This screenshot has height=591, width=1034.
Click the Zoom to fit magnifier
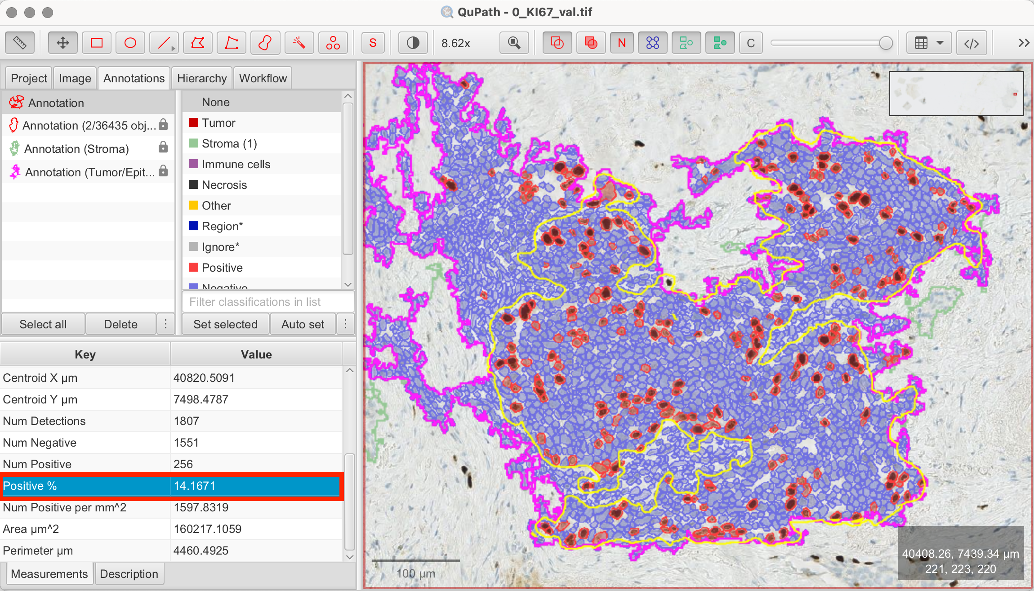click(514, 43)
